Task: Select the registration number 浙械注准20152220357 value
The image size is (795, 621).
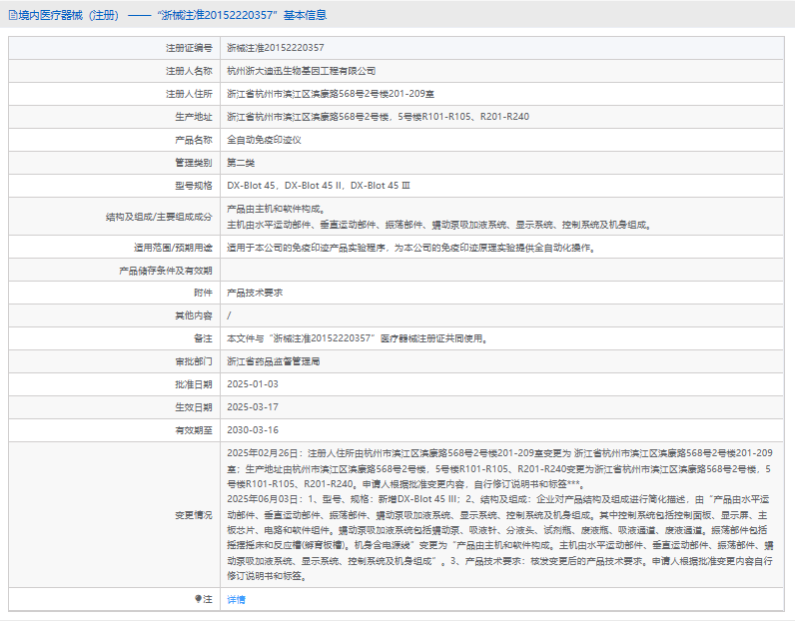Action: point(276,48)
